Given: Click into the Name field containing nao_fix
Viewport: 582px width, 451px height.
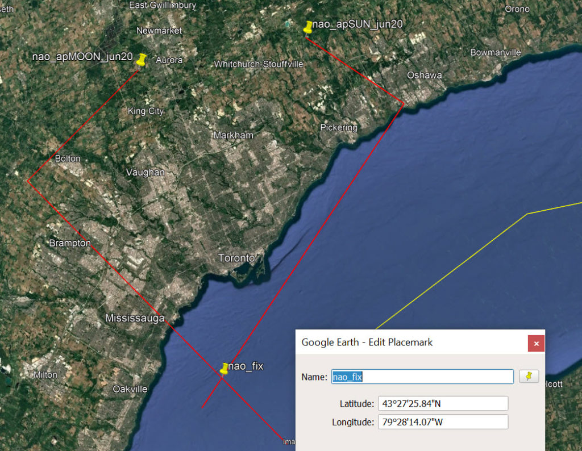Looking at the screenshot, I should (x=422, y=377).
